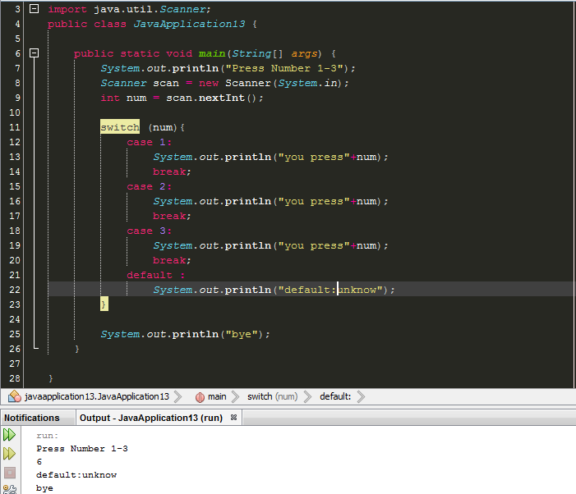Click JavaApplication13 class name on line 4

[189, 24]
